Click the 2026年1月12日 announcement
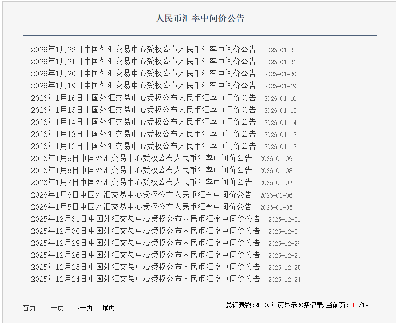This screenshot has width=396, height=324. coord(143,146)
